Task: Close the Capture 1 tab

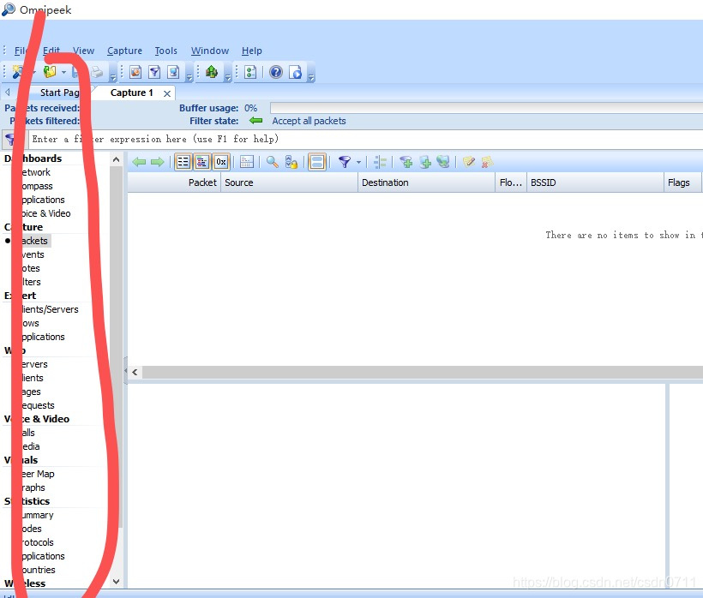Action: 167,93
